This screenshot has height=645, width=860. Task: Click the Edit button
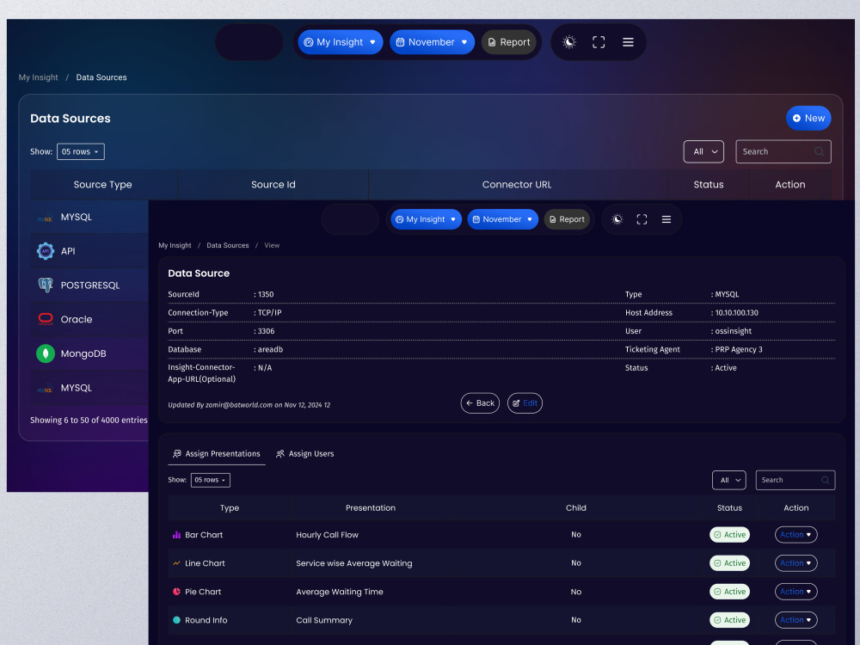[525, 403]
